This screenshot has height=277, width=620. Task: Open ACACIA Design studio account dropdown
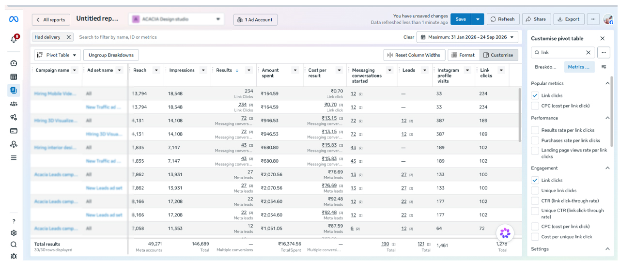pyautogui.click(x=177, y=19)
